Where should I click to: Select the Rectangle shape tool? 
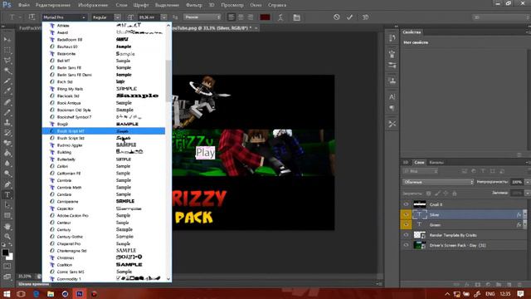(x=7, y=216)
